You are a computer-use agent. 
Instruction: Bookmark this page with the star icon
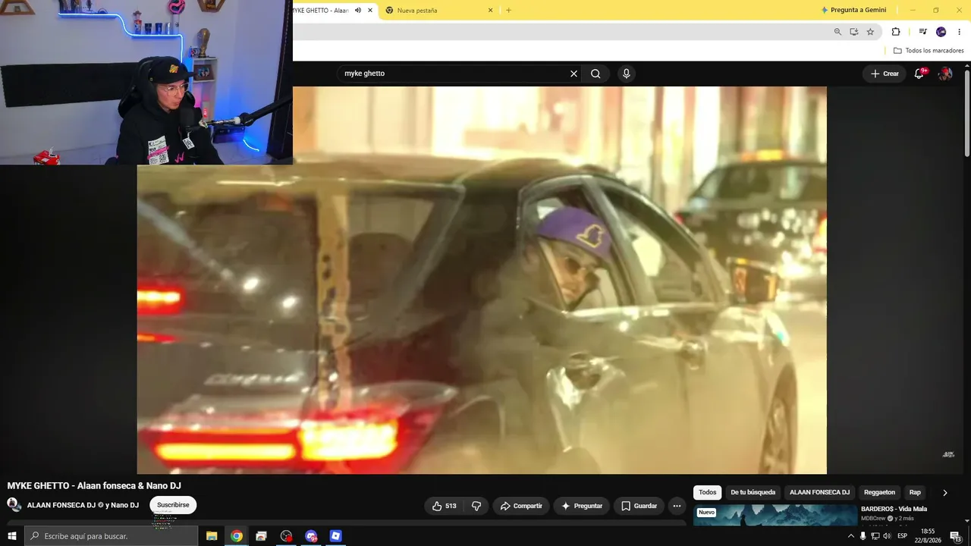pyautogui.click(x=870, y=32)
